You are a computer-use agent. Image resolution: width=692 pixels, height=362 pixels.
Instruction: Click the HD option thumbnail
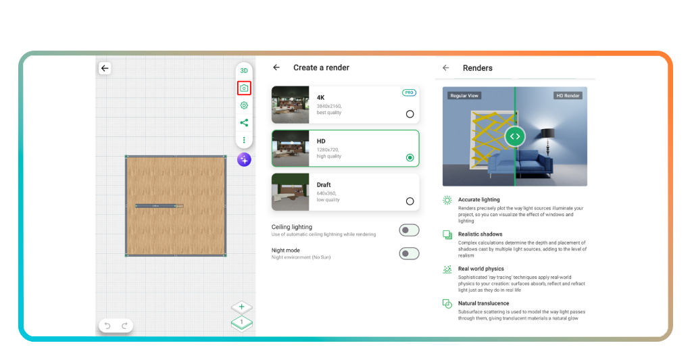click(x=291, y=149)
